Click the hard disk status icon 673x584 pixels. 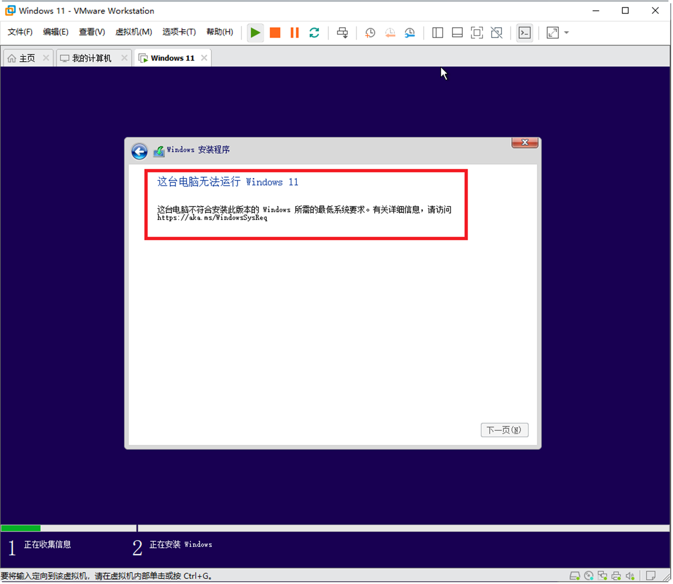coord(575,577)
